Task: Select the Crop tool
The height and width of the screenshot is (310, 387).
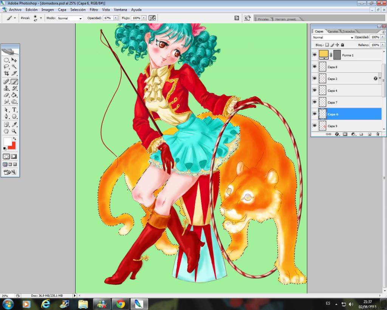Action: pos(6,73)
